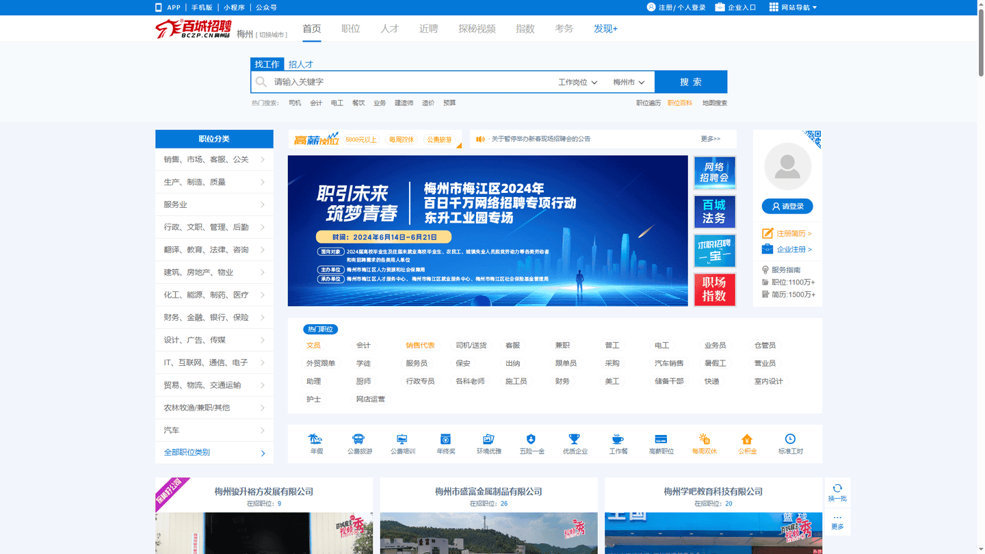Select the 找工作 search tab
This screenshot has width=985, height=554.
[267, 64]
